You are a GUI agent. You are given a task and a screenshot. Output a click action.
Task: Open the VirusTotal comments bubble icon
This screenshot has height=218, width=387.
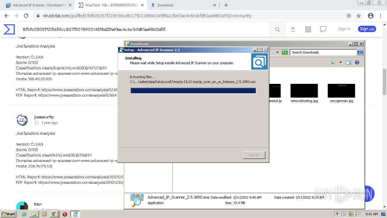[323, 29]
